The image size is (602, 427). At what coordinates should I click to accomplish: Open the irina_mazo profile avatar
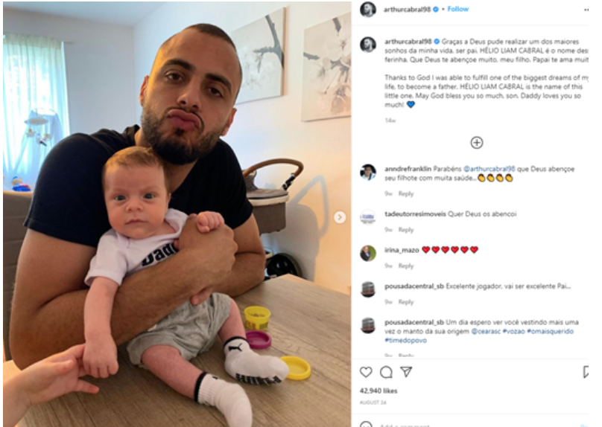pos(368,253)
